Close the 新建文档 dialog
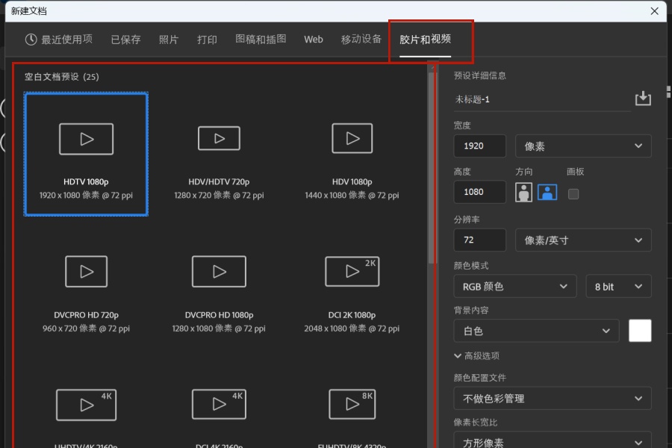 654,11
